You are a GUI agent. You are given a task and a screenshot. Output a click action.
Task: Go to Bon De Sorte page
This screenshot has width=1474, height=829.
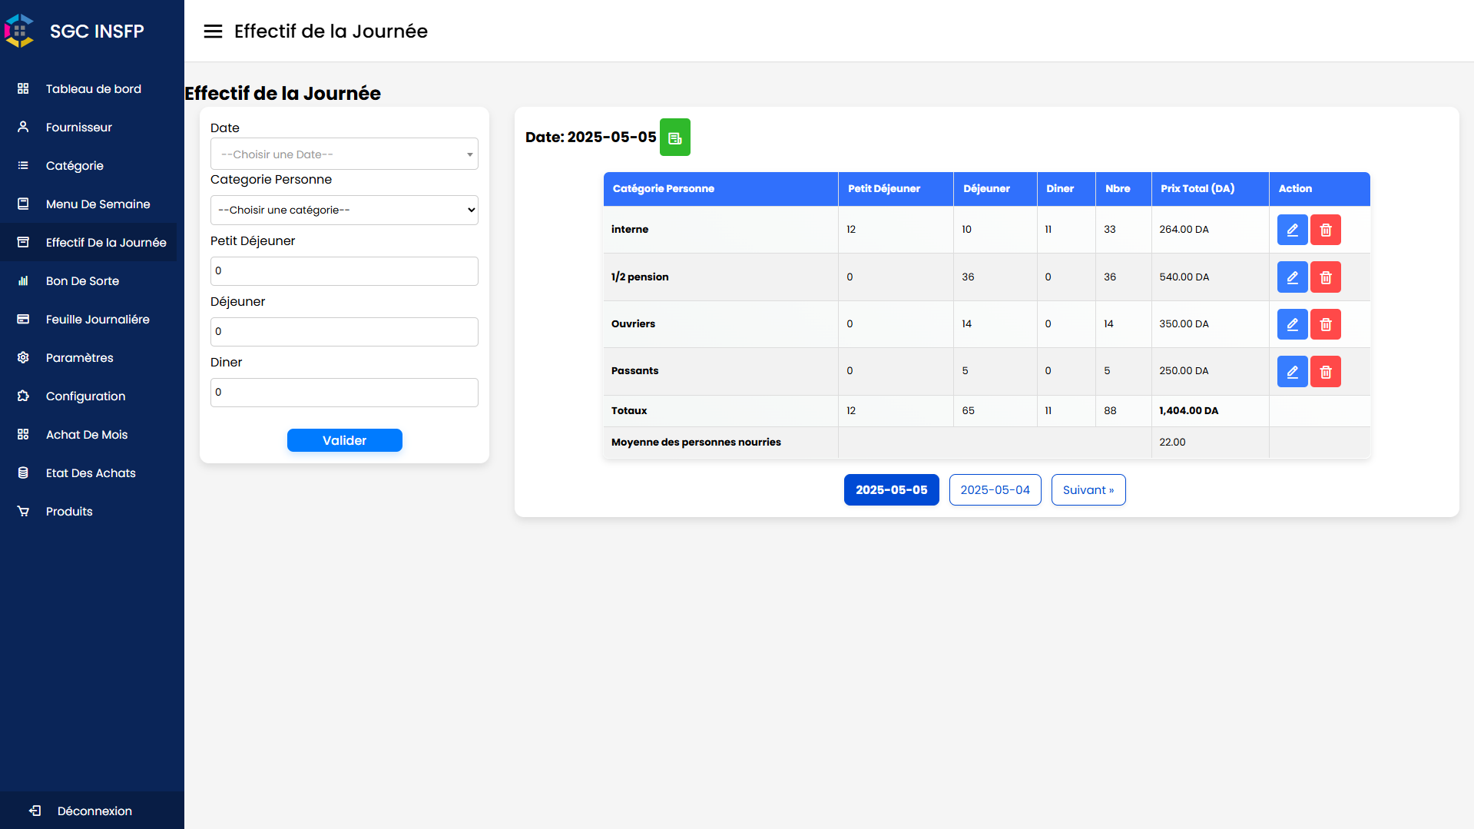tap(82, 281)
